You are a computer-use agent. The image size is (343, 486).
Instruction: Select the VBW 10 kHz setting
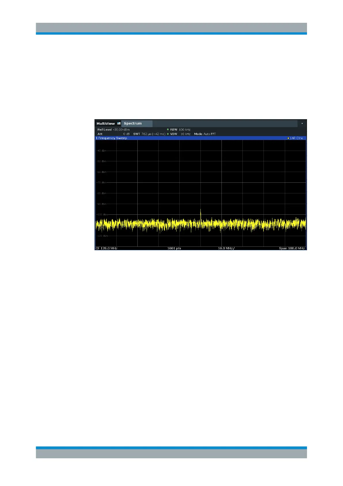[180, 134]
